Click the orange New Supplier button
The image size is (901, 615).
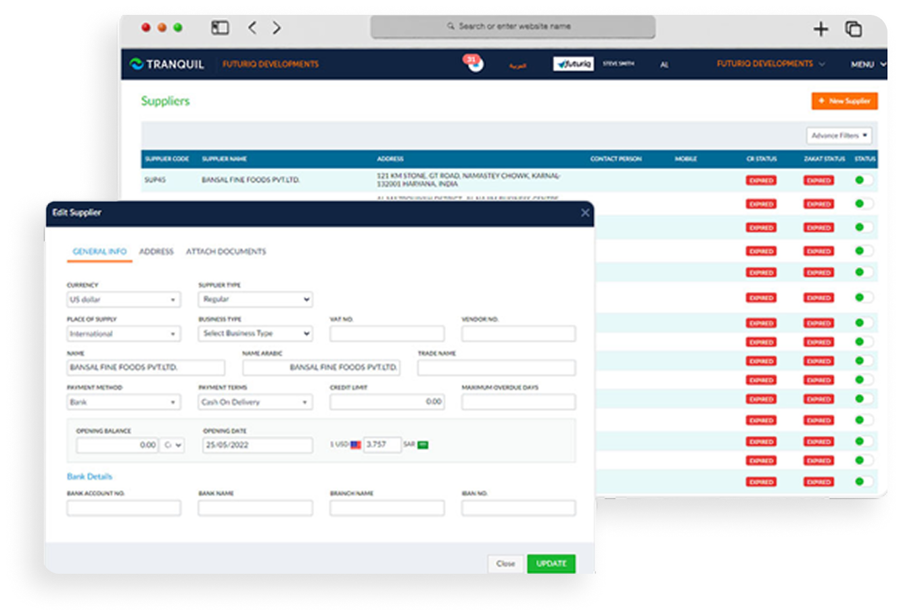(x=844, y=101)
